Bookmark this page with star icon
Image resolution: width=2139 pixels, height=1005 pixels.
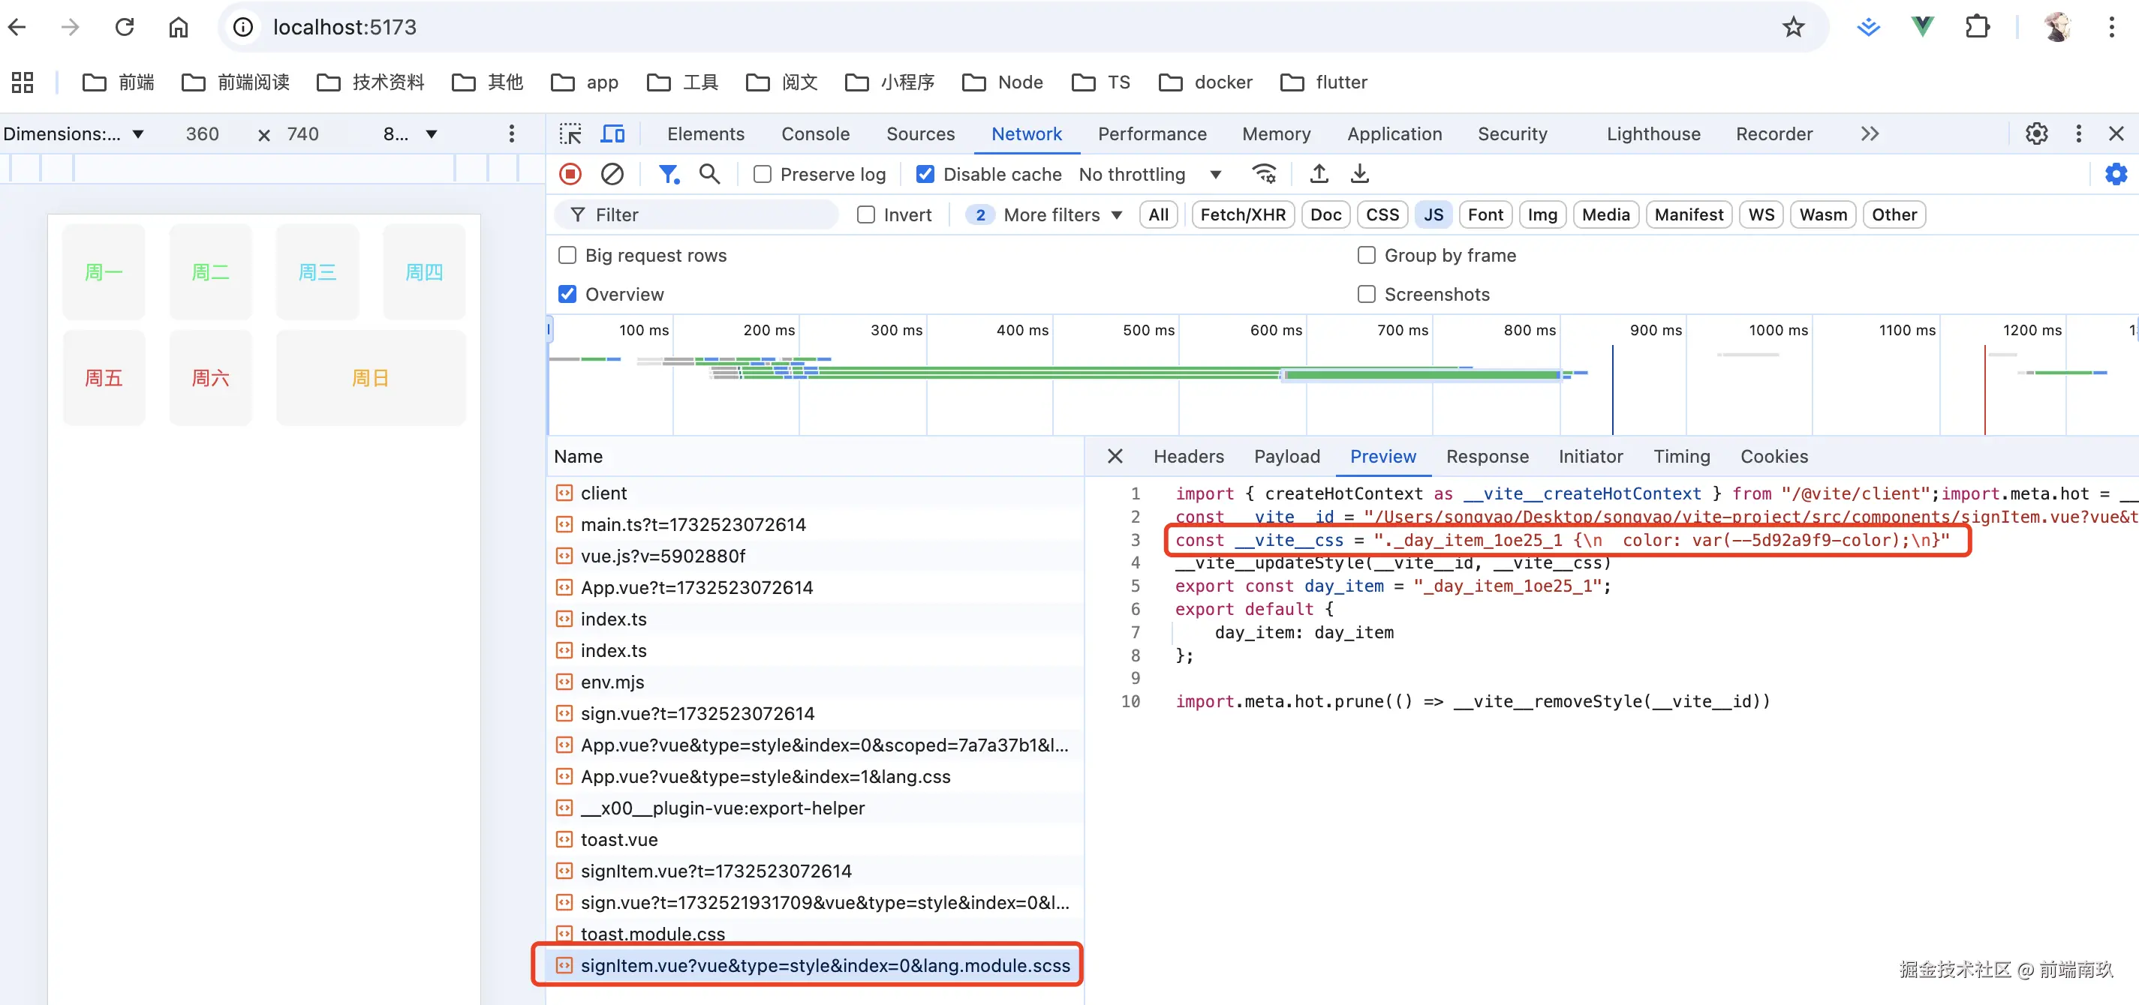(1793, 28)
